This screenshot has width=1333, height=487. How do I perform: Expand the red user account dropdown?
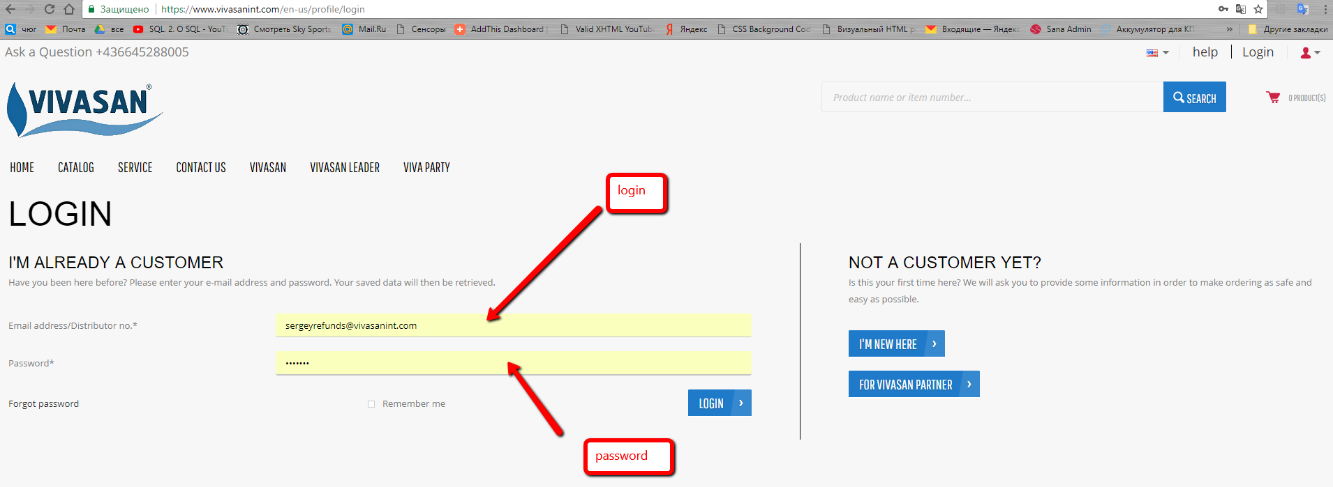coord(1310,53)
